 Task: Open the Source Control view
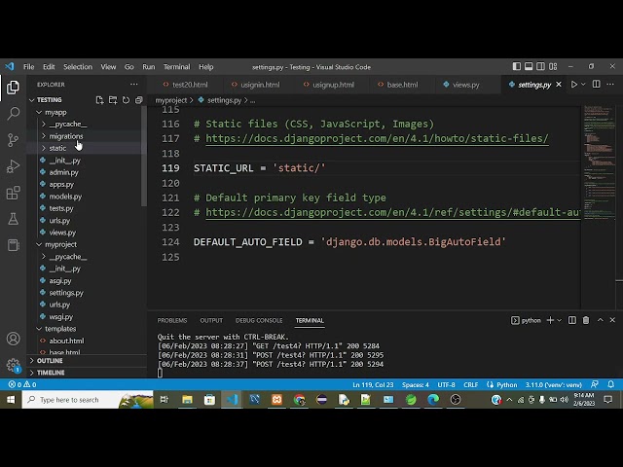[13, 140]
